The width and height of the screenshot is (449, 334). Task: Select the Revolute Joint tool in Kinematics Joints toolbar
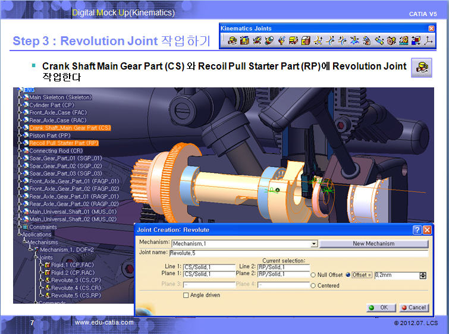point(232,41)
